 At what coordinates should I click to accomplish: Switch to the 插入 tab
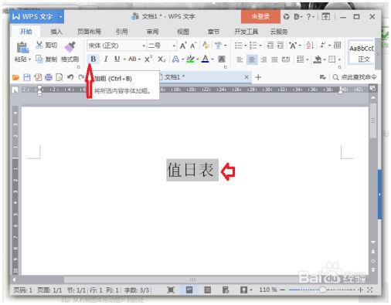(56, 32)
